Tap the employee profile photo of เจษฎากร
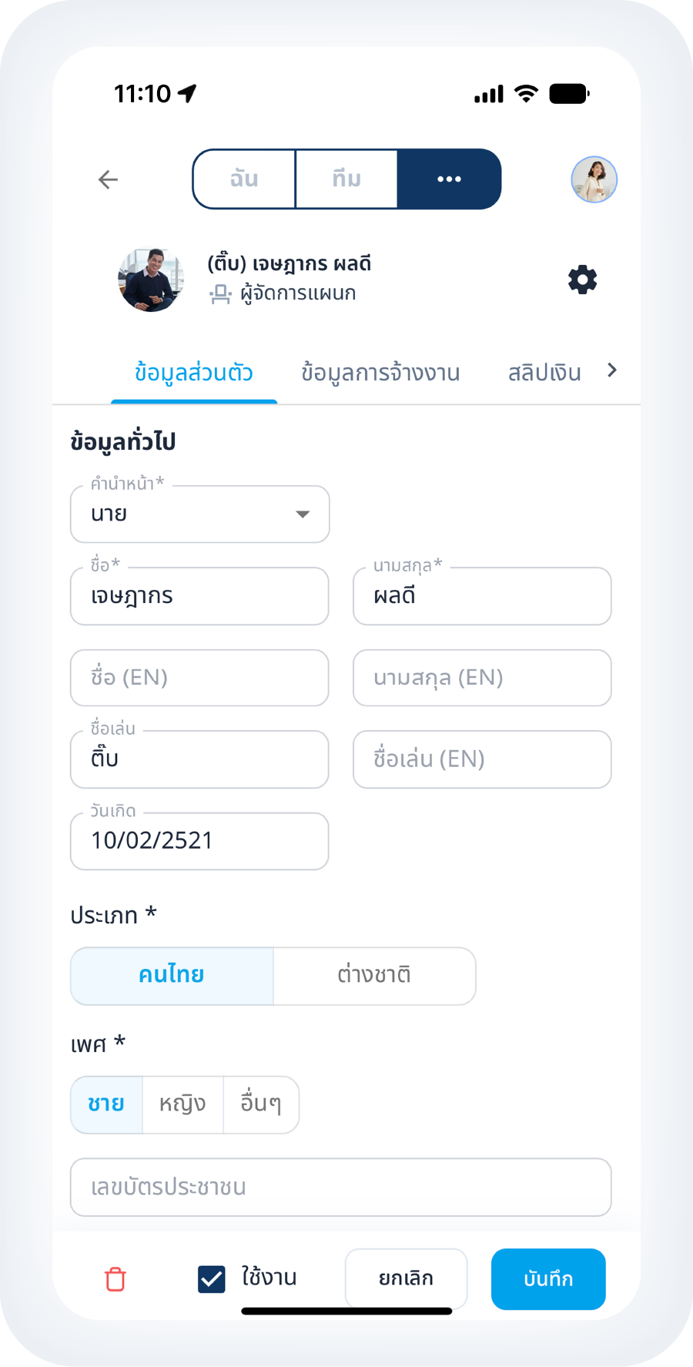 coord(151,280)
